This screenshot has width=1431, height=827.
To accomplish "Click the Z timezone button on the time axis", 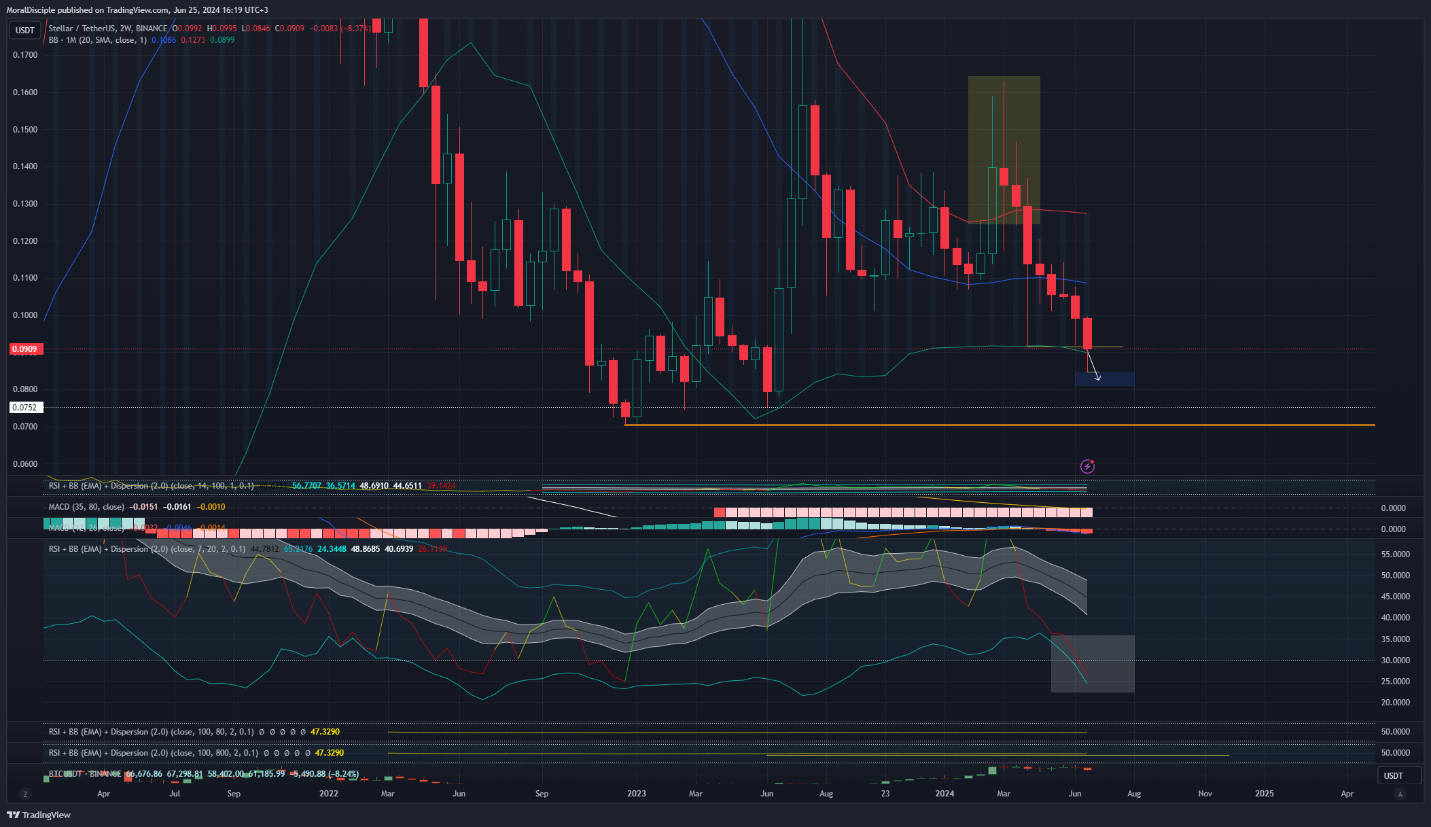I will pyautogui.click(x=26, y=794).
